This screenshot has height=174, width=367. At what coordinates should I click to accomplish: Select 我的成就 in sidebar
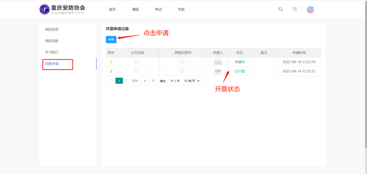[x=51, y=41]
